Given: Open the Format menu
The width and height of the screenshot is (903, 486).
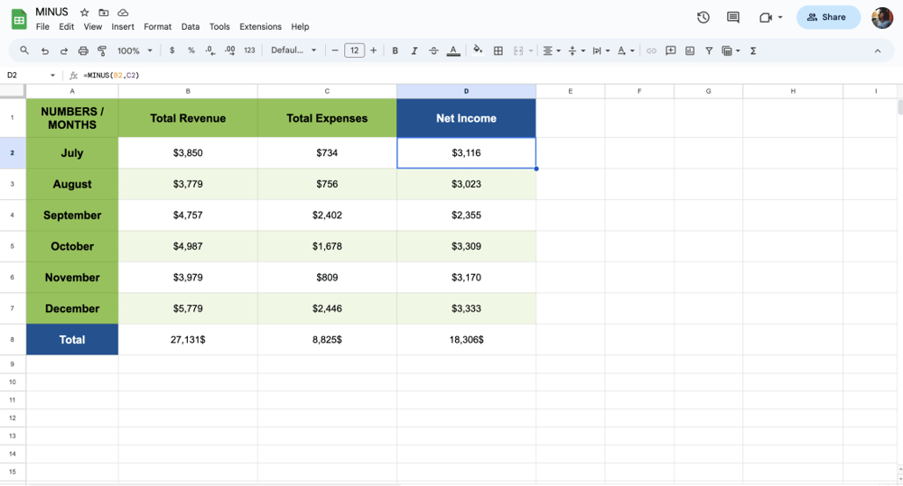Looking at the screenshot, I should click(157, 27).
